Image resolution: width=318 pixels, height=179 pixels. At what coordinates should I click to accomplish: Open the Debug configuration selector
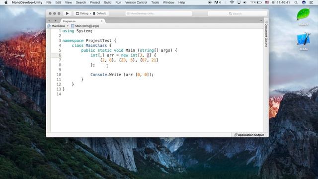pos(82,13)
